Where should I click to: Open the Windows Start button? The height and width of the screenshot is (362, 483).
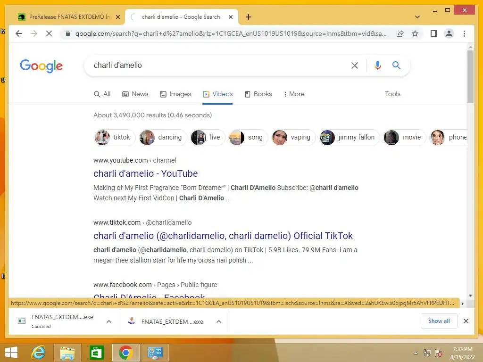click(11, 353)
